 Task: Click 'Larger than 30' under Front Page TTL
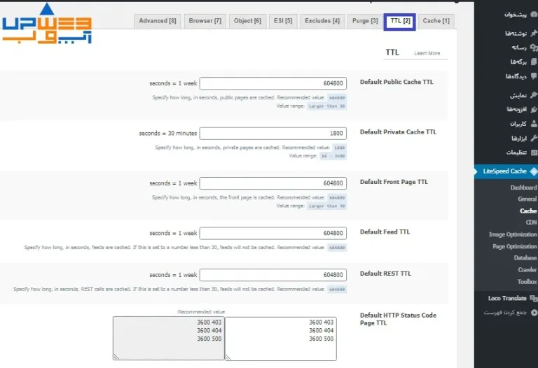click(x=326, y=206)
